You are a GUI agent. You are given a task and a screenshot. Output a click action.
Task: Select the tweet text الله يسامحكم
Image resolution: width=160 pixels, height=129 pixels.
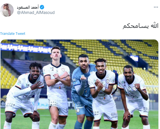[140, 26]
